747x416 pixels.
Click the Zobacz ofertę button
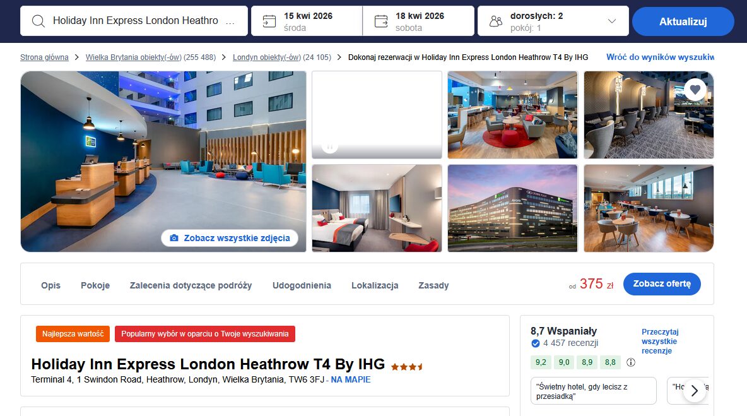[662, 284]
